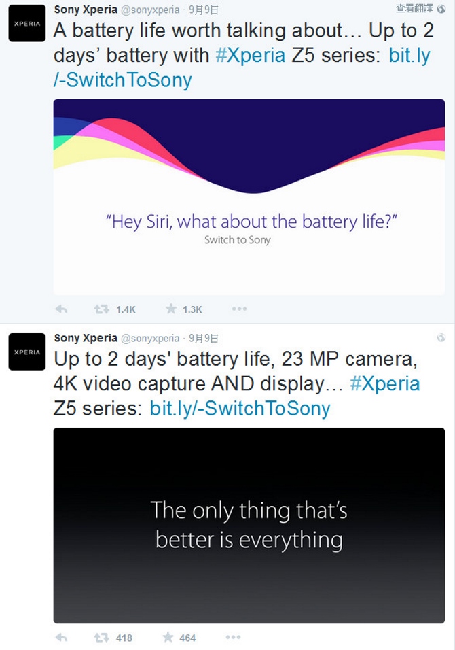Click the @sonyxperia handle on the first tweet

point(150,10)
